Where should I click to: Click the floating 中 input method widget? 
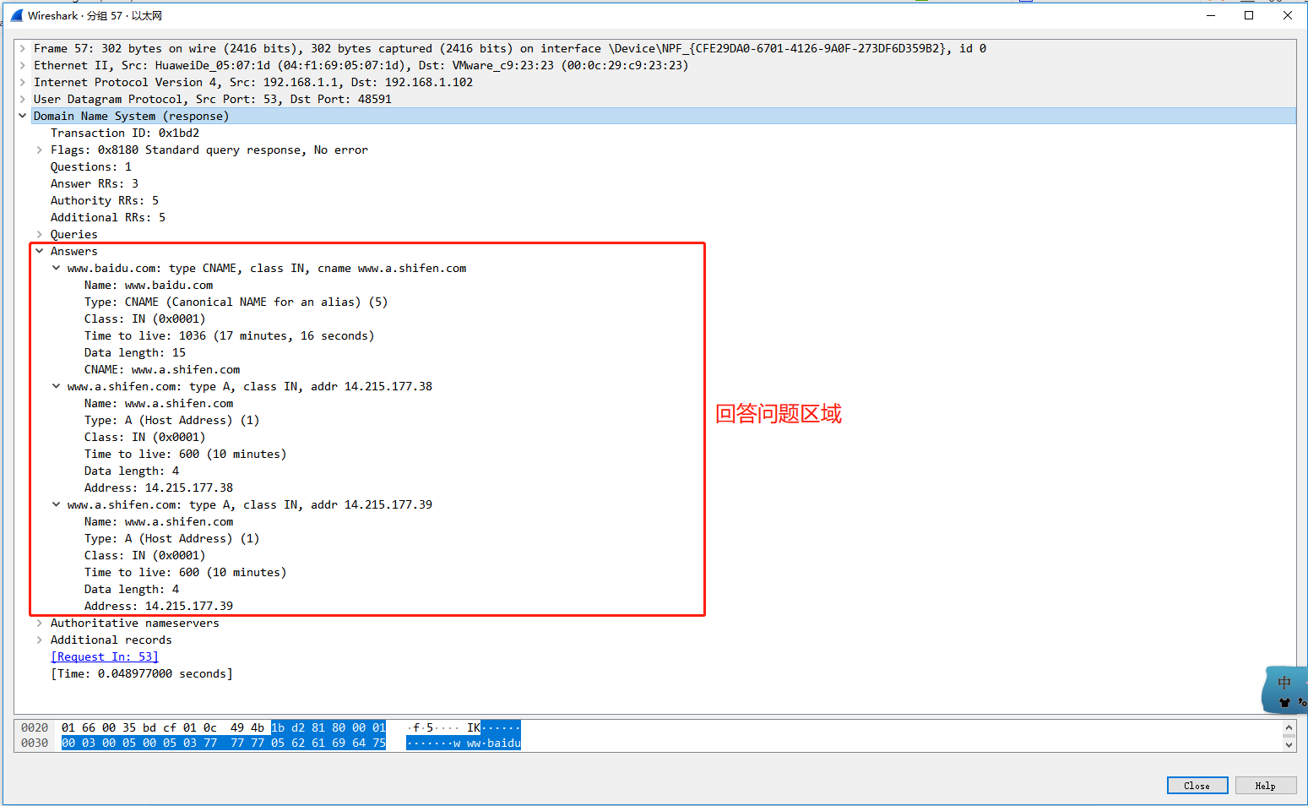pos(1284,689)
